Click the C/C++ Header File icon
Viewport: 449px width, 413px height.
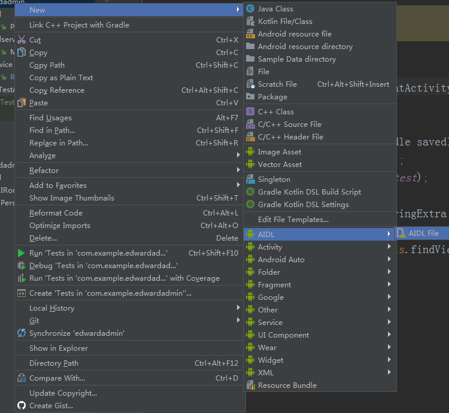pyautogui.click(x=250, y=137)
